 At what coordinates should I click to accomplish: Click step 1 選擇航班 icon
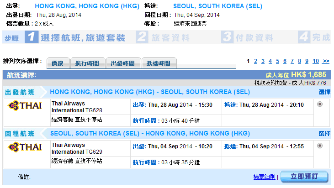point(31,37)
